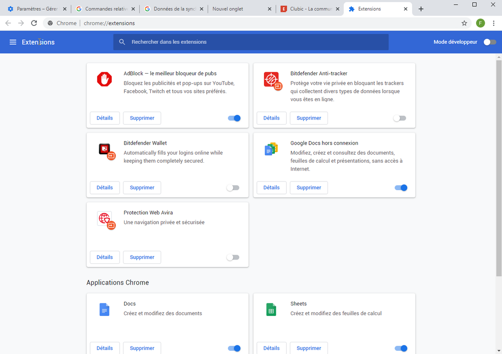The image size is (502, 354).
Task: Click the green Sheets app icon
Action: point(271,309)
